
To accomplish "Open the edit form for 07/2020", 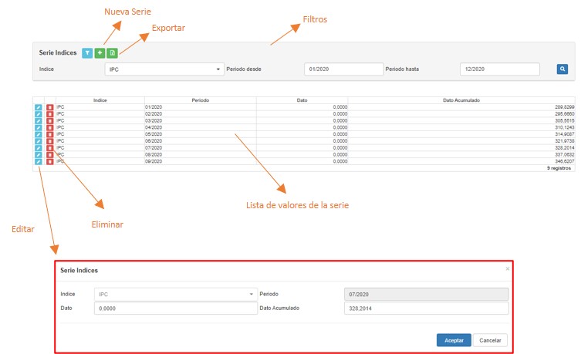I will tap(38, 148).
